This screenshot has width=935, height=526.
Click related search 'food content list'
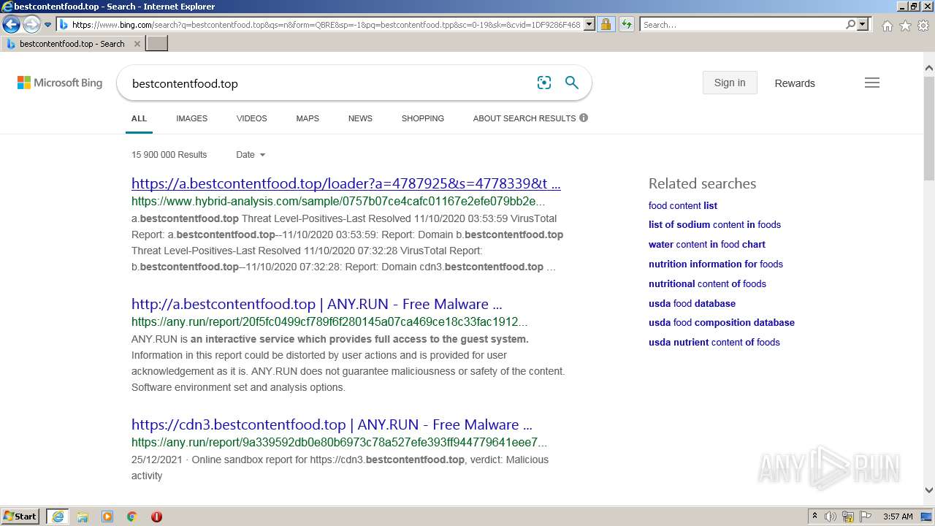click(x=683, y=205)
